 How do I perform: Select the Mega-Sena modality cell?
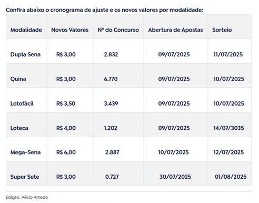pyautogui.click(x=25, y=153)
